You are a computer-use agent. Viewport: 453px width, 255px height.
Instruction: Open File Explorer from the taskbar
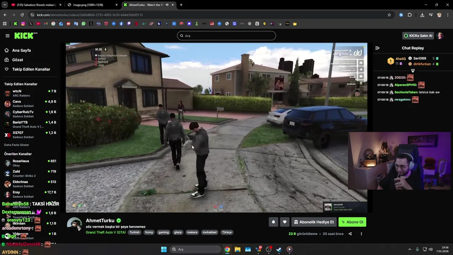237,249
